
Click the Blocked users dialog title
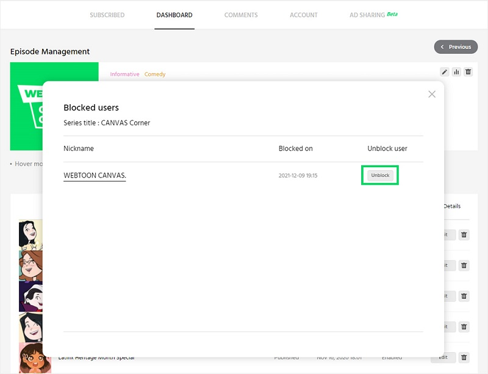point(91,108)
